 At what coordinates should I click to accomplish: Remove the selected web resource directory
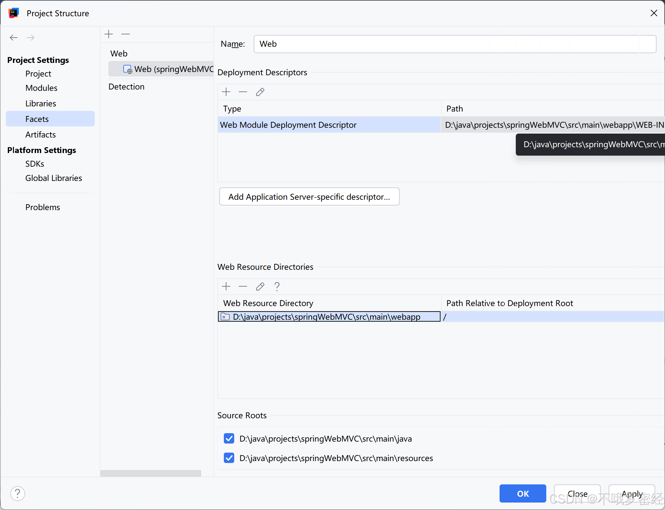(243, 287)
